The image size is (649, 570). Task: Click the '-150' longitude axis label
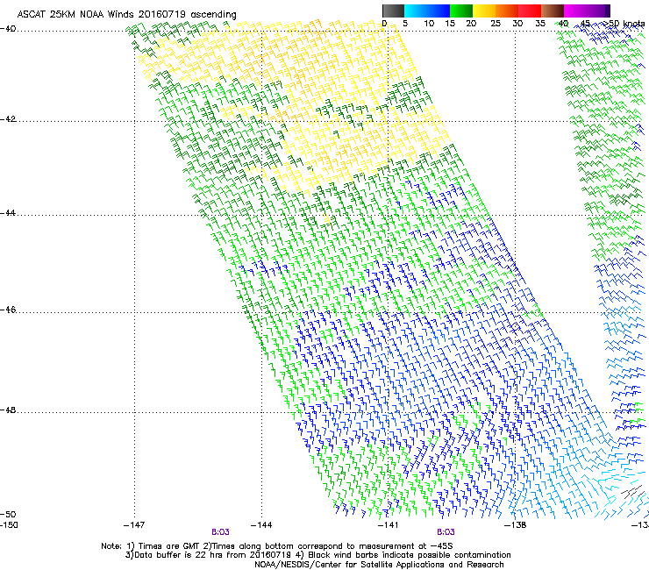9,525
